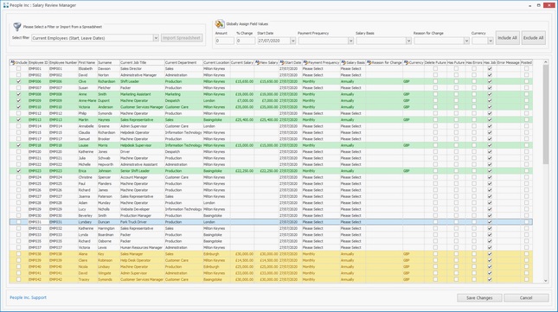558x312 pixels.
Task: Click the 'Fork Truck Driver' cell
Action: pyautogui.click(x=142, y=222)
